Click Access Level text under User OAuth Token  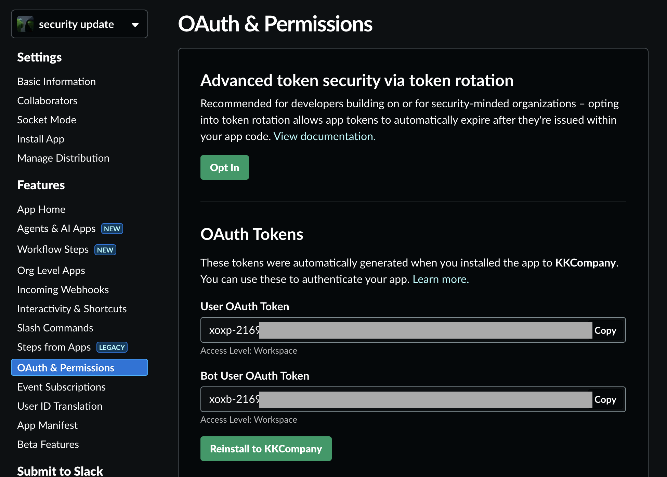coord(249,351)
